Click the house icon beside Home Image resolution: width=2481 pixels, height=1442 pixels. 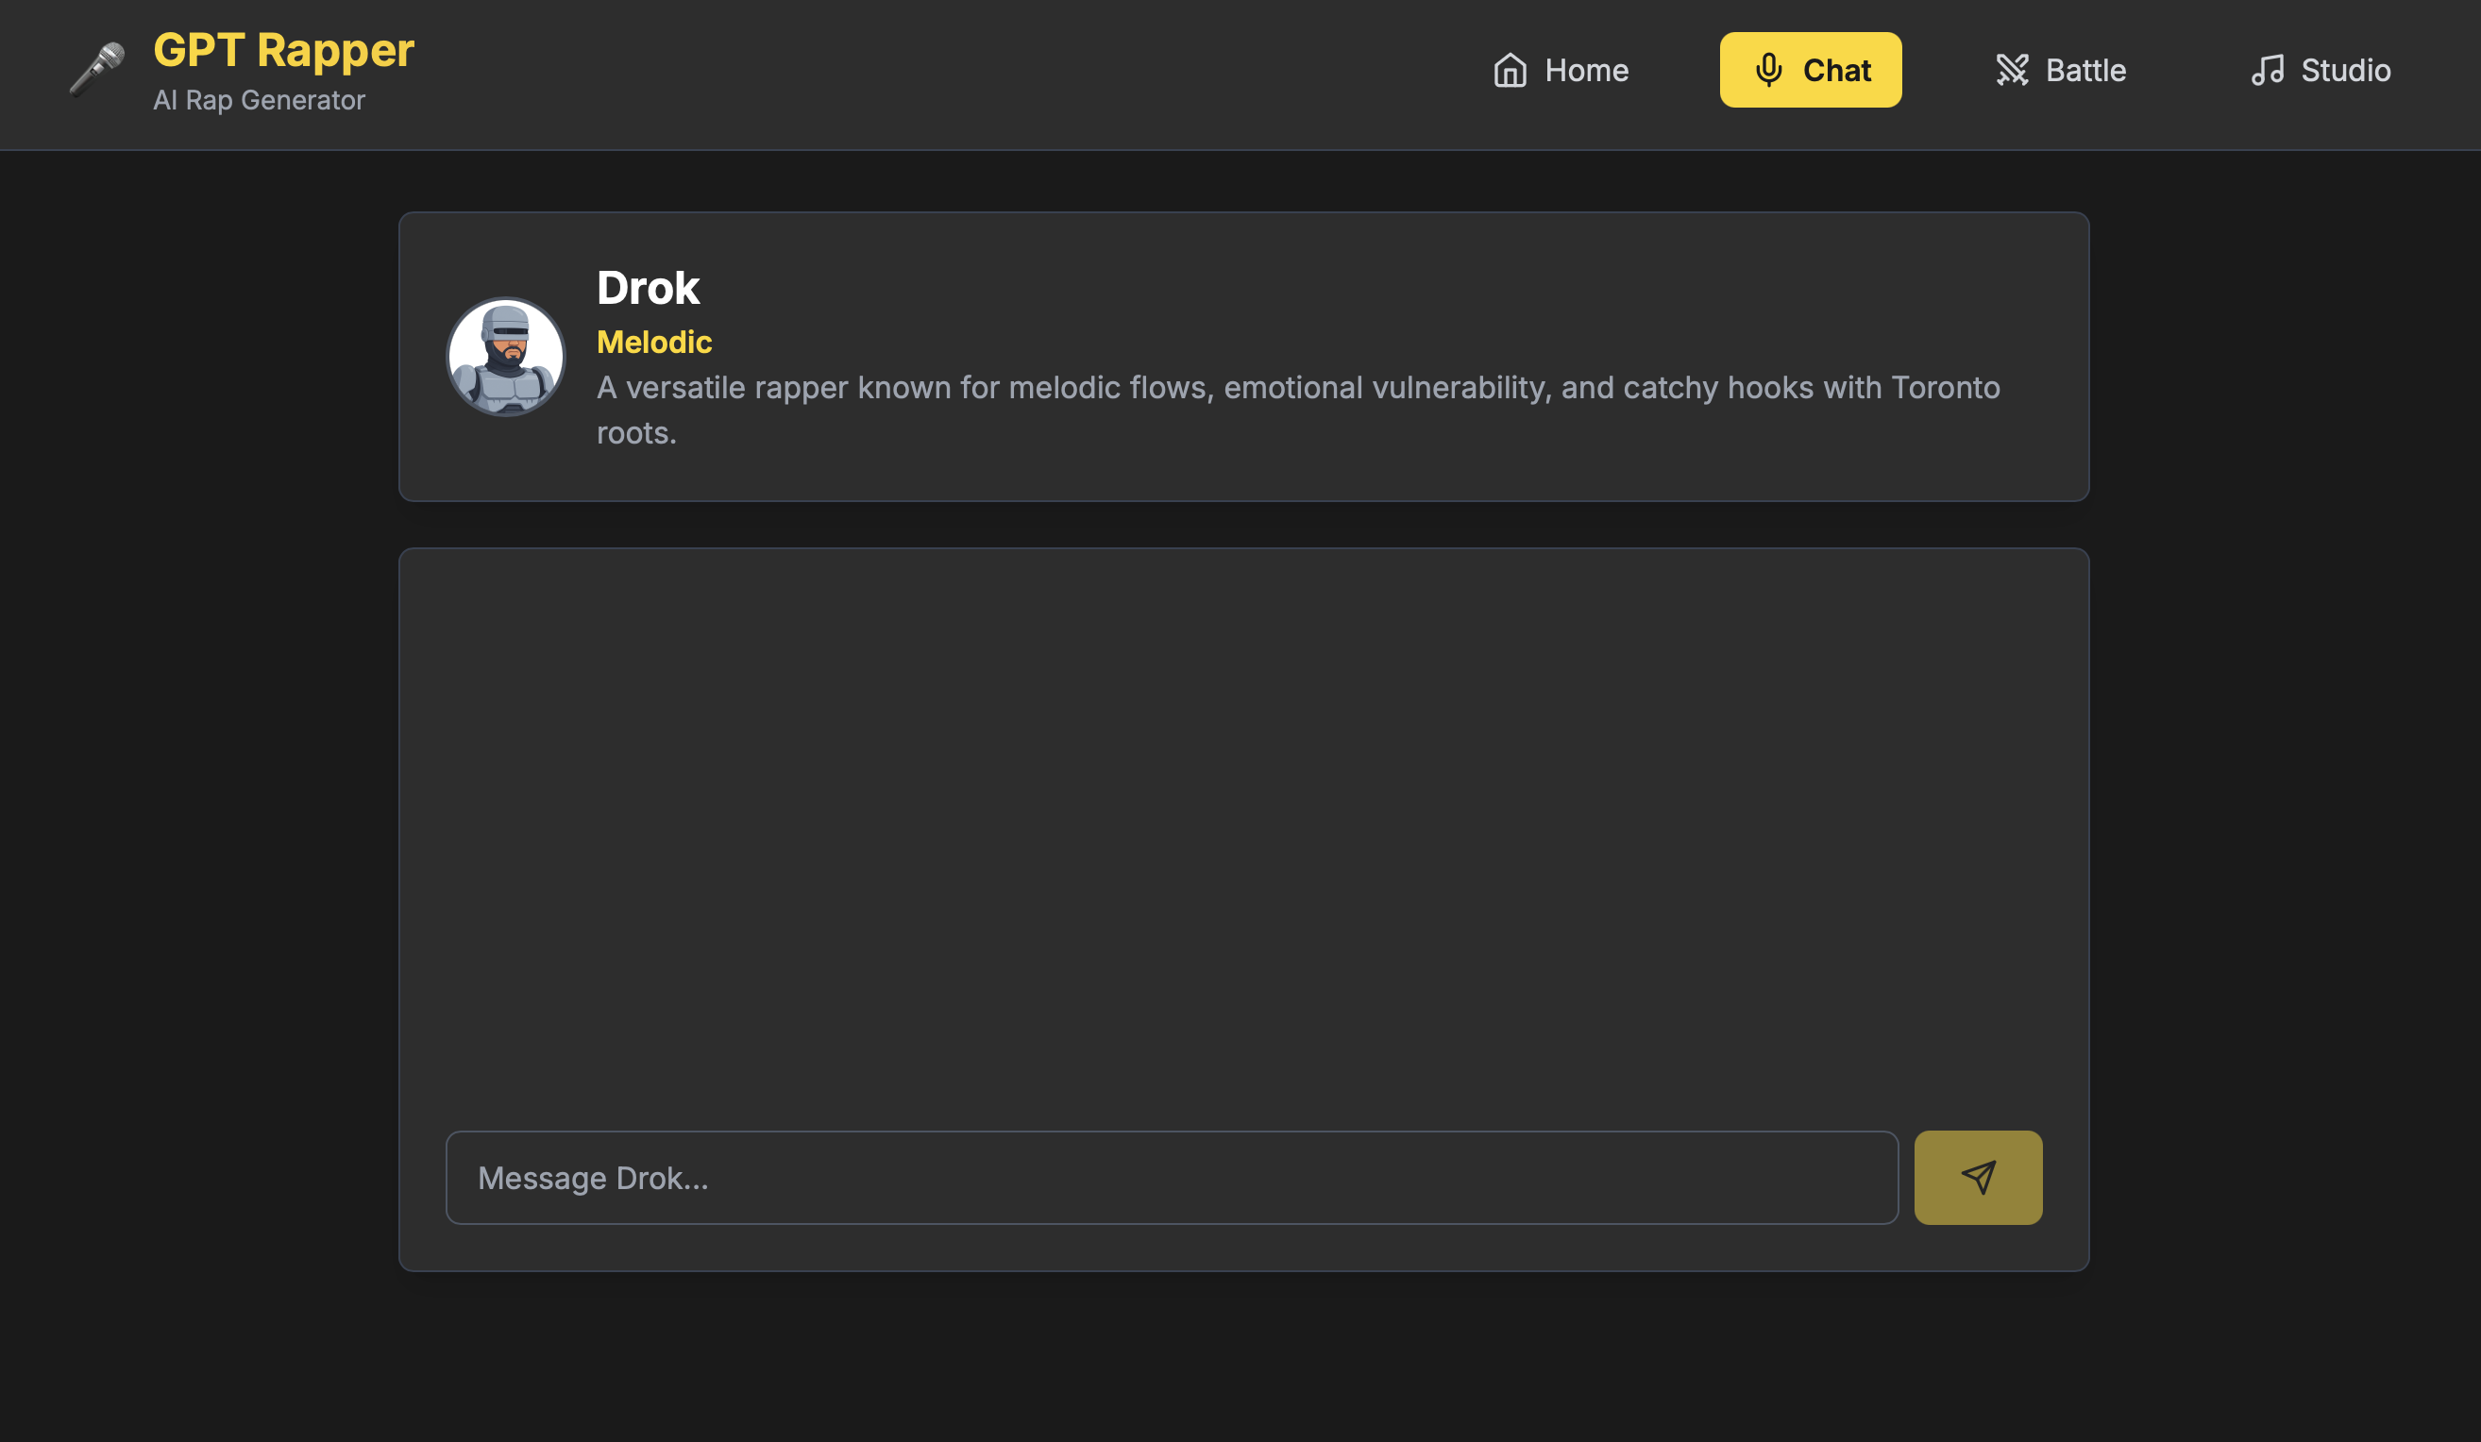pyautogui.click(x=1510, y=71)
